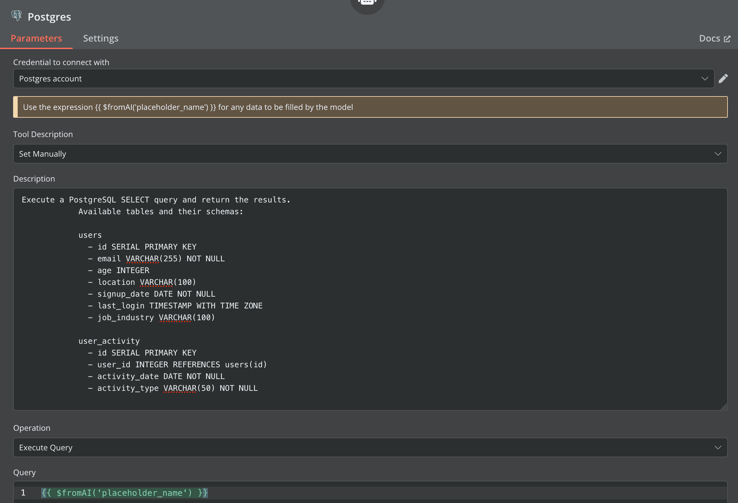This screenshot has height=503, width=738.
Task: Click the 'last_login TIMESTAMP WITH TIME ZONE' line
Action: pos(175,306)
